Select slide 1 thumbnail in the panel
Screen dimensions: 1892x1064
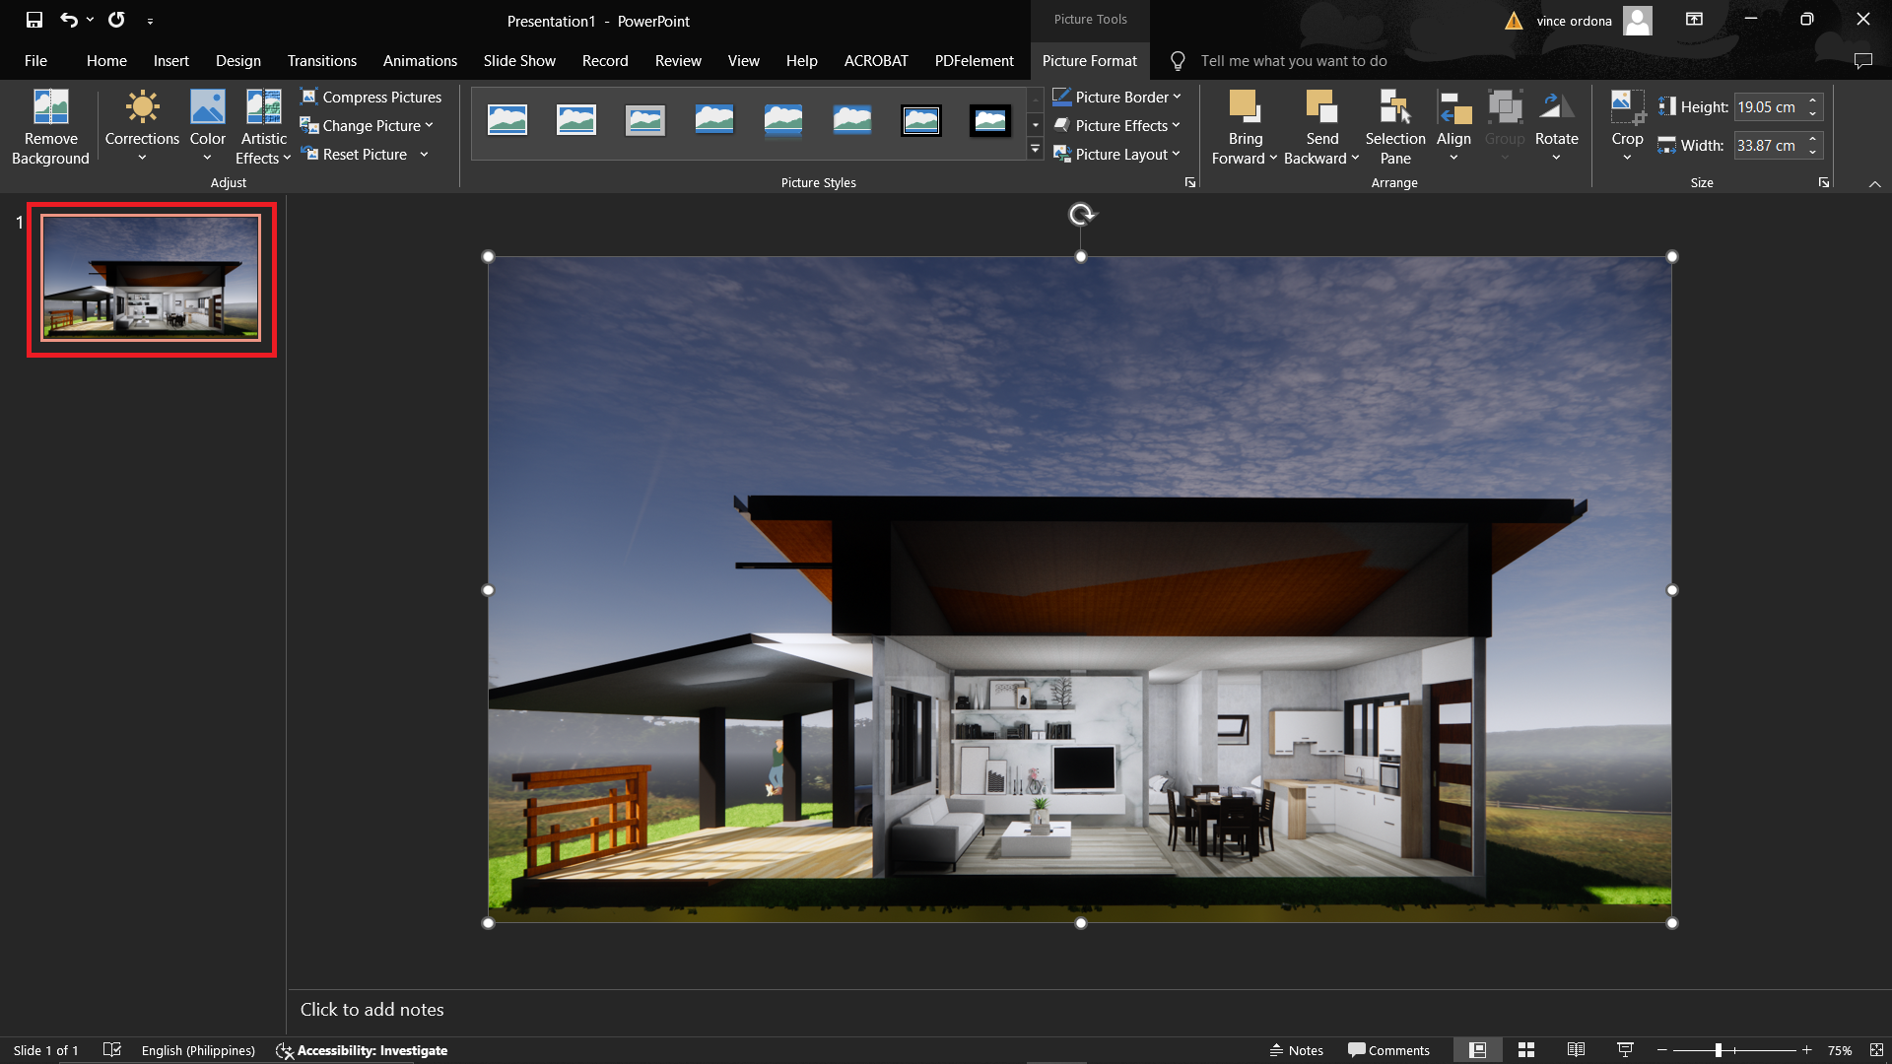[152, 279]
